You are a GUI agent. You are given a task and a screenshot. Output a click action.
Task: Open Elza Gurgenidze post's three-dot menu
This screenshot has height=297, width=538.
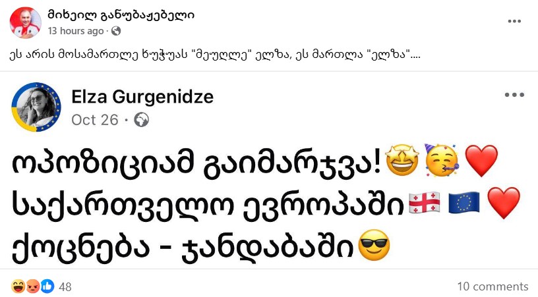514,95
